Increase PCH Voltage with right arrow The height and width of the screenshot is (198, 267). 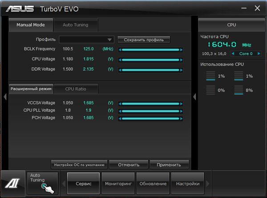coord(181,119)
